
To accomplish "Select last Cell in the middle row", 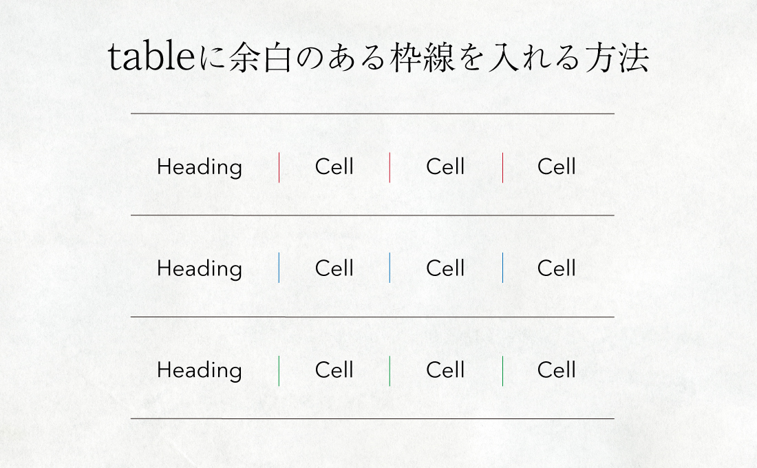I will [x=557, y=268].
